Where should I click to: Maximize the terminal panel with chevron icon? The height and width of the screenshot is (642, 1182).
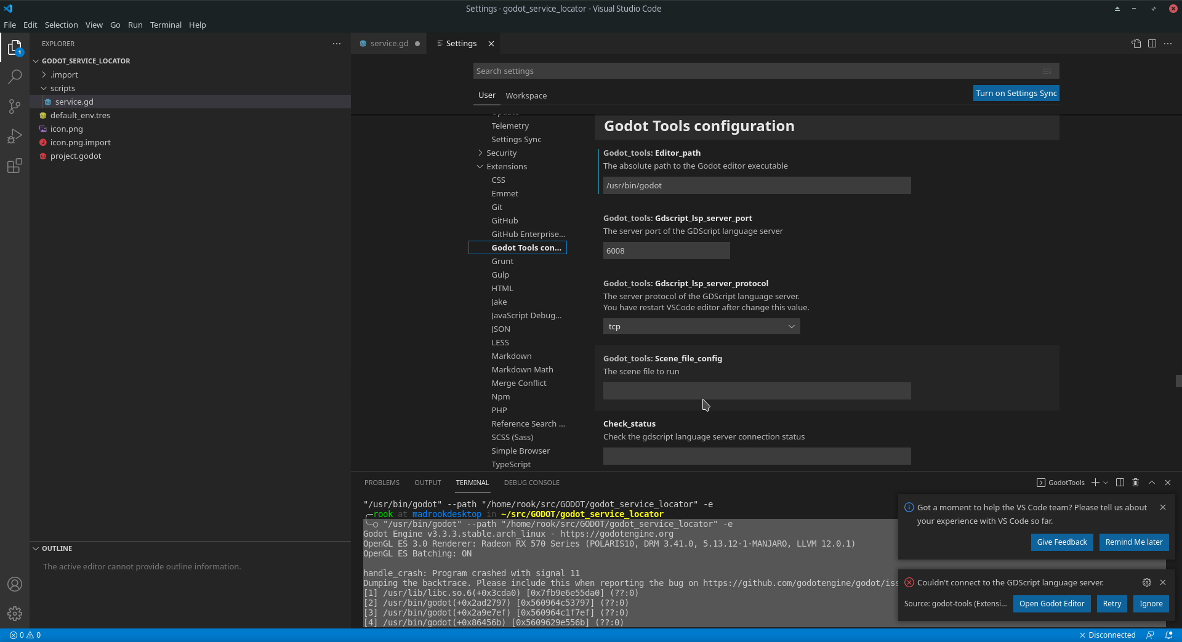tap(1151, 483)
